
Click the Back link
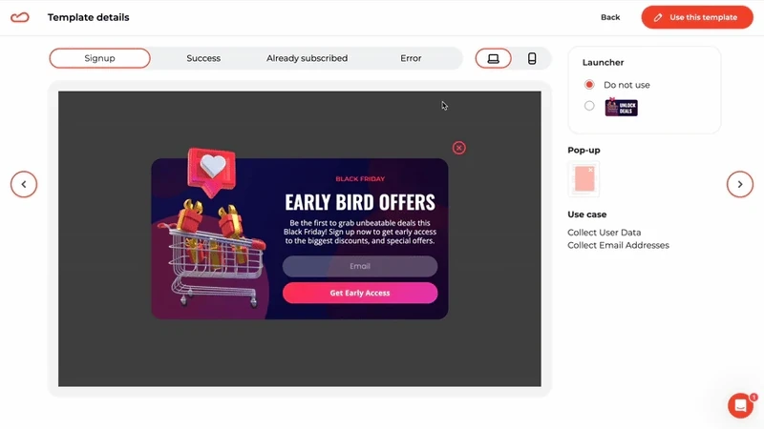pos(610,17)
